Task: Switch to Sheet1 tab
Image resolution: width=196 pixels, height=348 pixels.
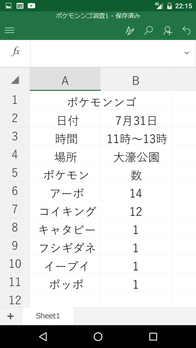Action: click(48, 316)
